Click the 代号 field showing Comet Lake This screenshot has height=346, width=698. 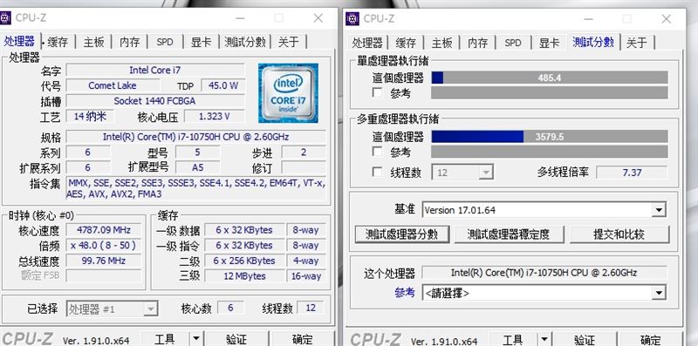(x=113, y=85)
